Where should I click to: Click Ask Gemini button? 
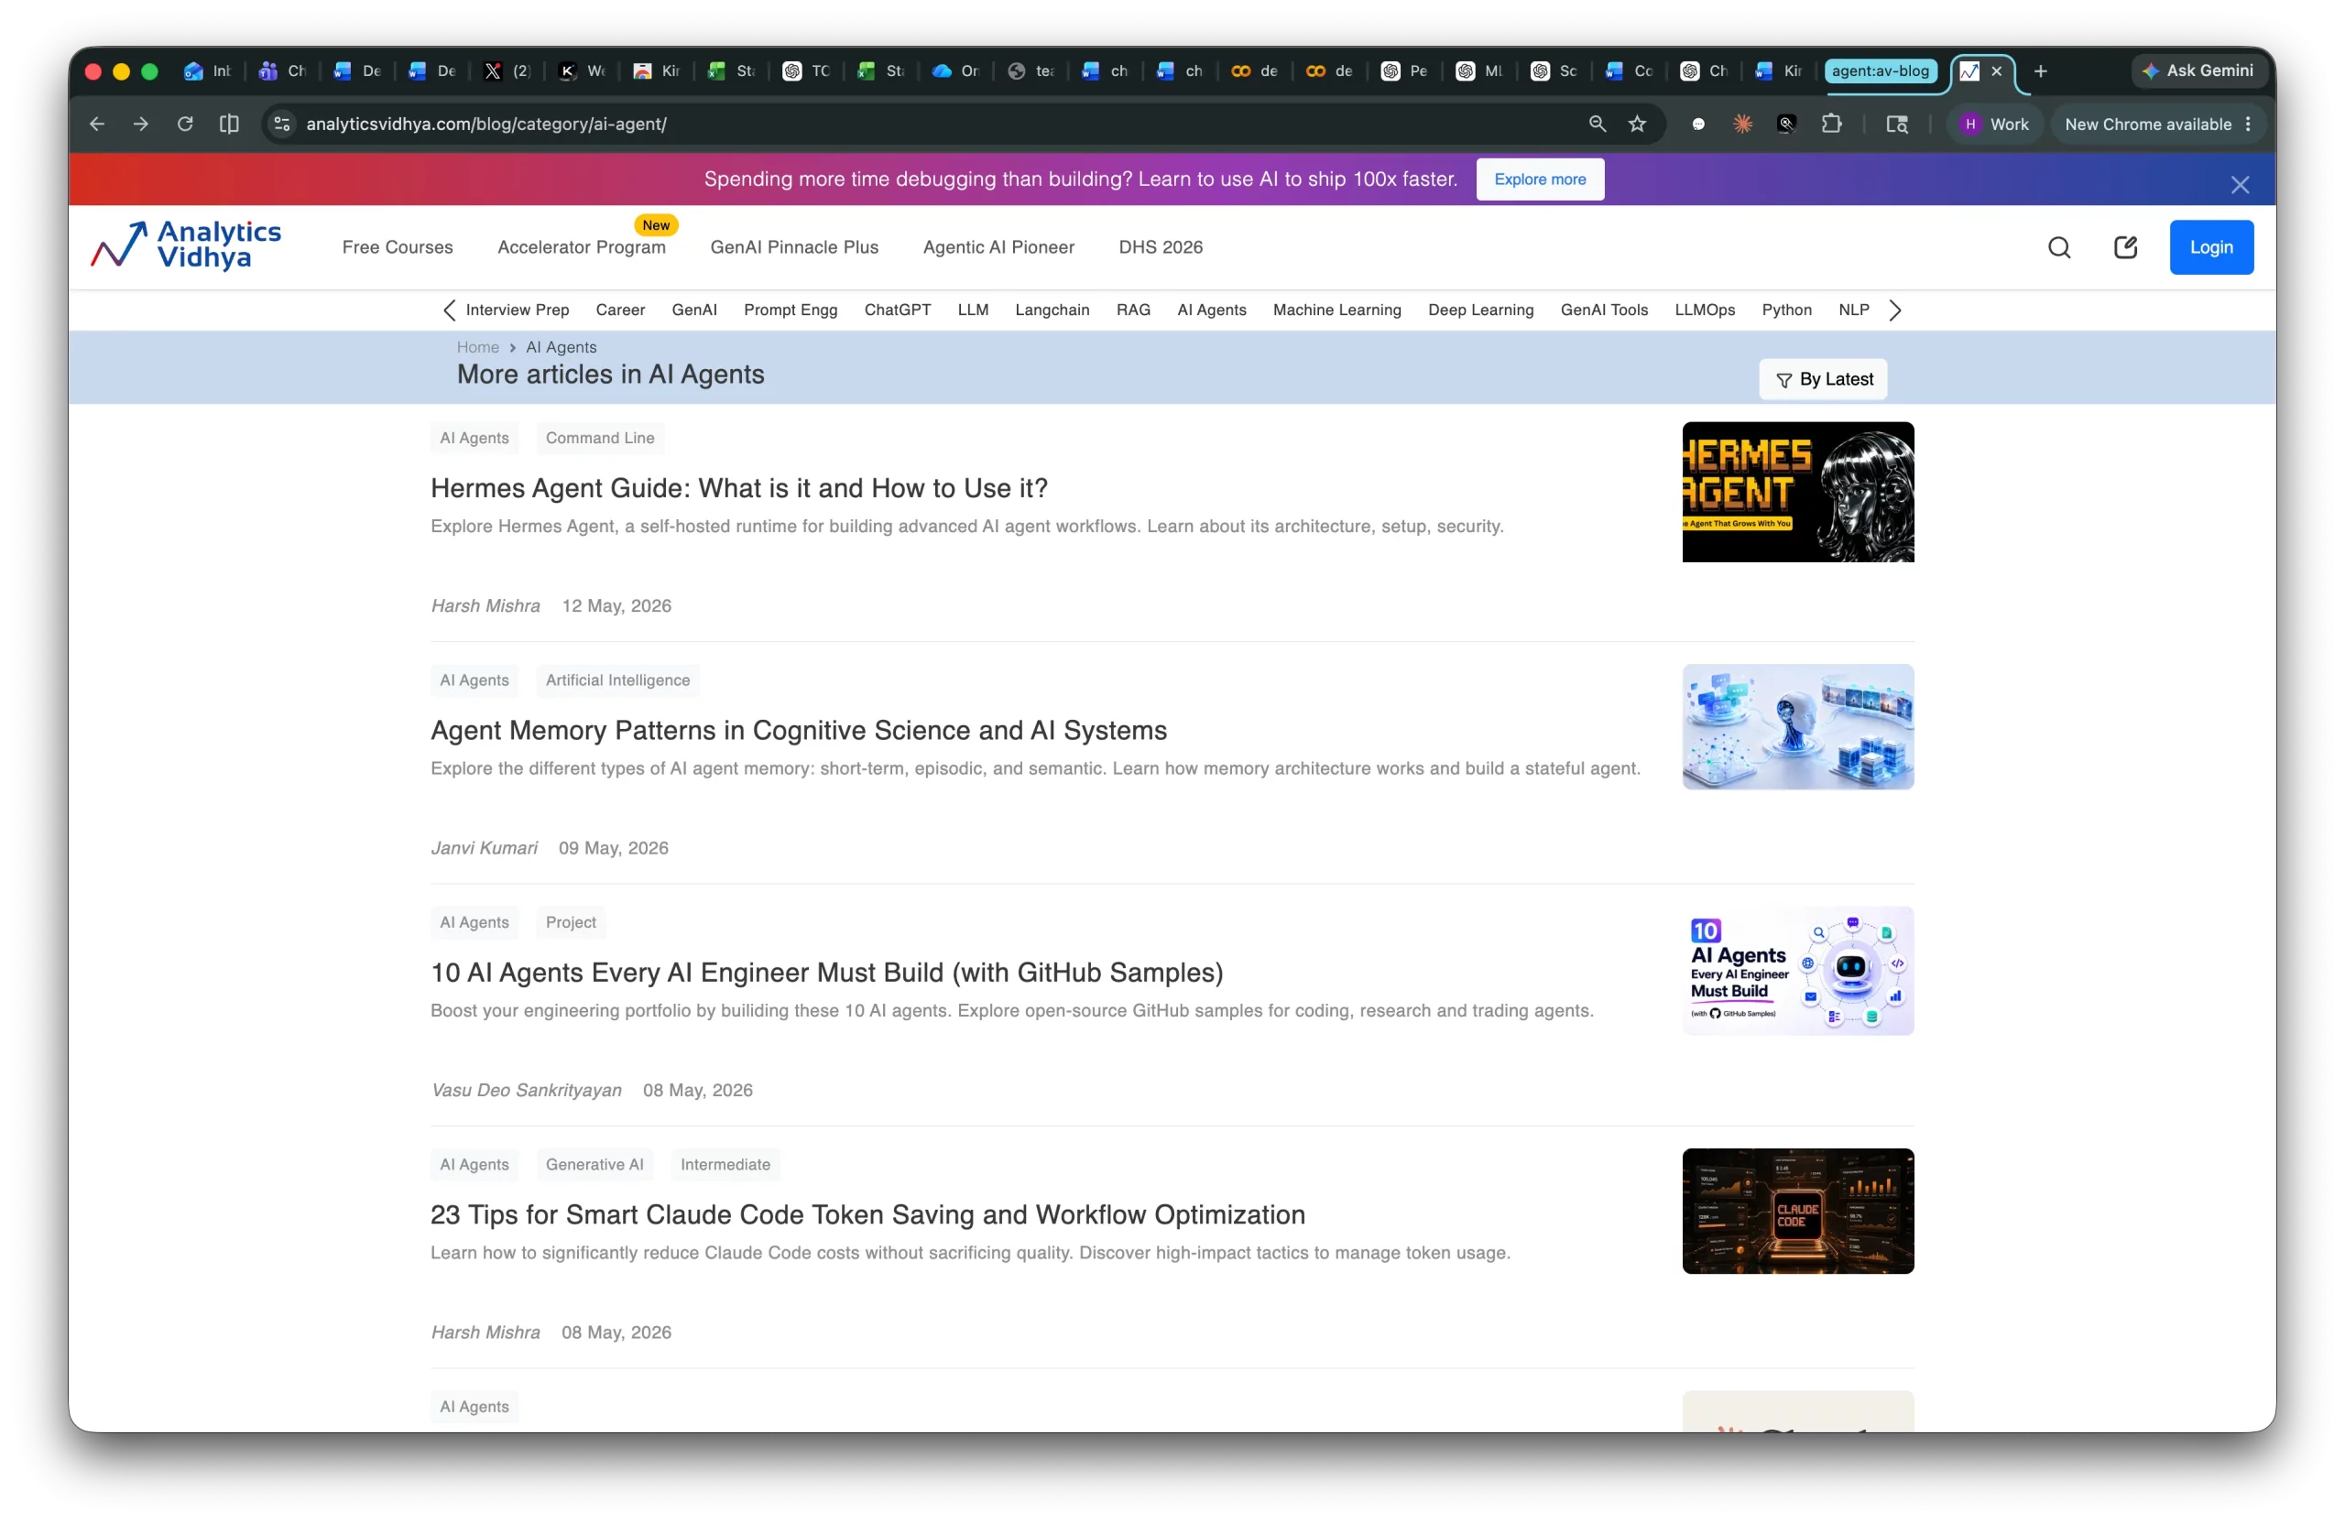coord(2198,71)
